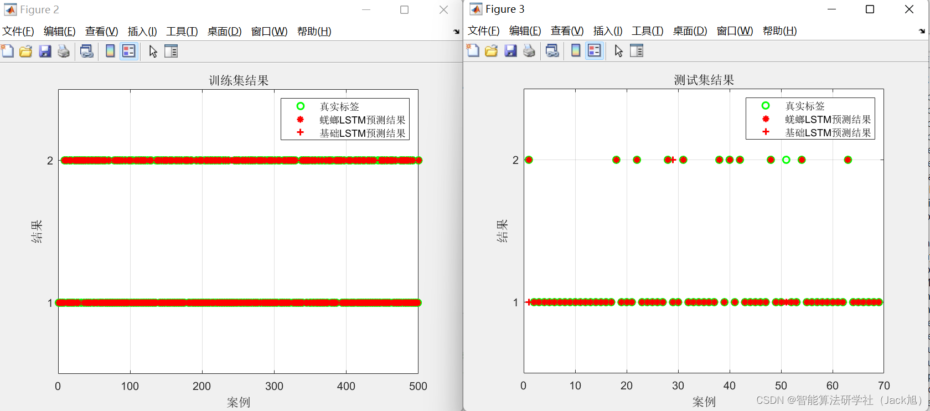This screenshot has width=930, height=411.
Task: Click Link Plot icon in Figure 2 toolbar
Action: [x=86, y=52]
